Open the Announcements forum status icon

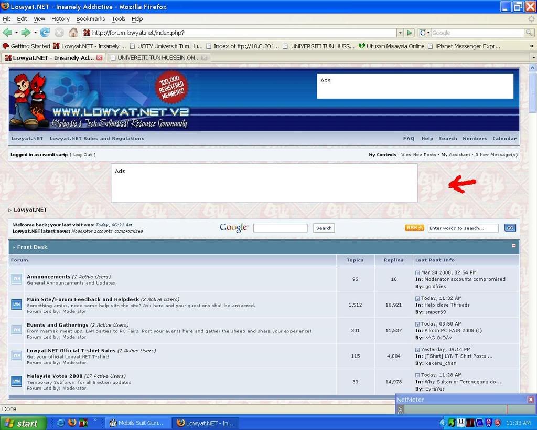(16, 279)
